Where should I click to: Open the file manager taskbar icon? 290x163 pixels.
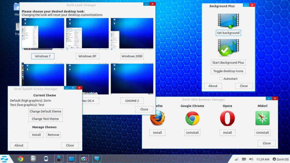tap(33, 159)
